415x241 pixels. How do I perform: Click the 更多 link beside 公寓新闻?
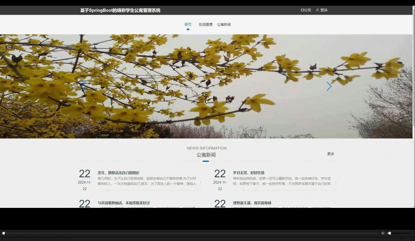330,154
